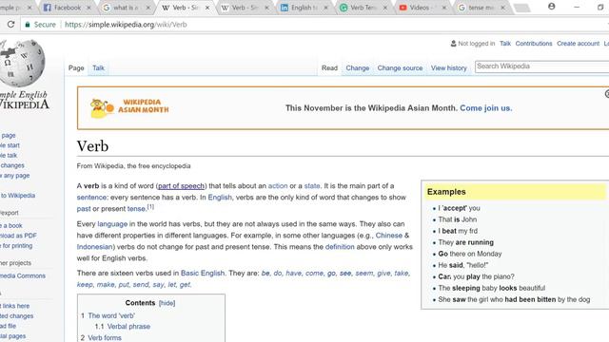Open the View history tab
The width and height of the screenshot is (609, 342).
pos(448,67)
